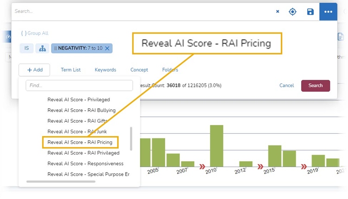
Task: Click the dropdown vertical scrollbar thumb
Action: [131, 139]
